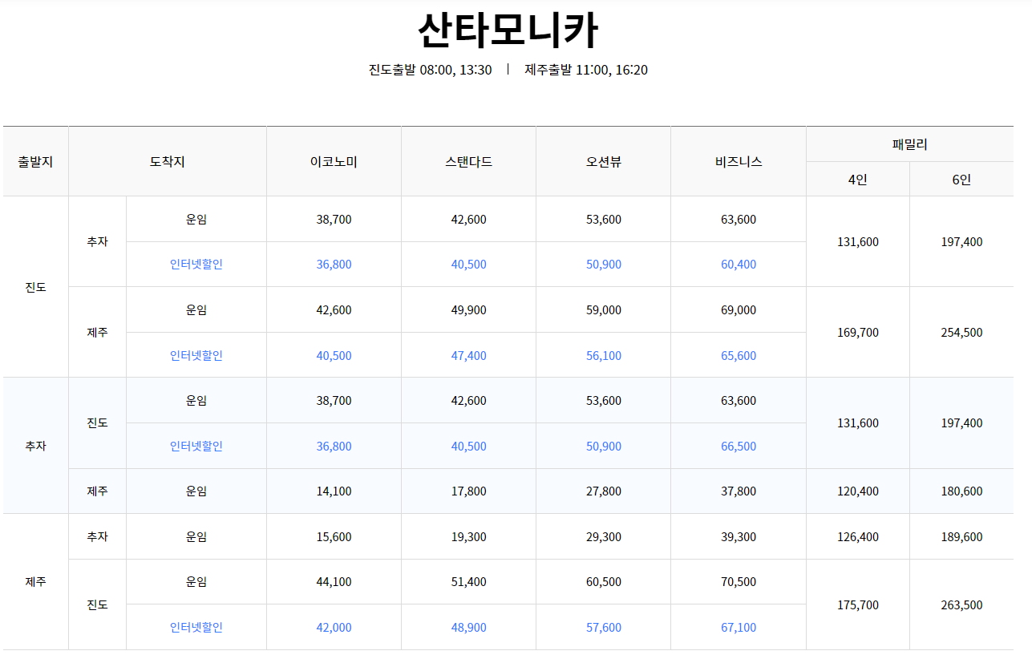Viewport: 1032px width, 659px height.
Task: Select the 180,600 family 6-person fare
Action: tap(961, 491)
